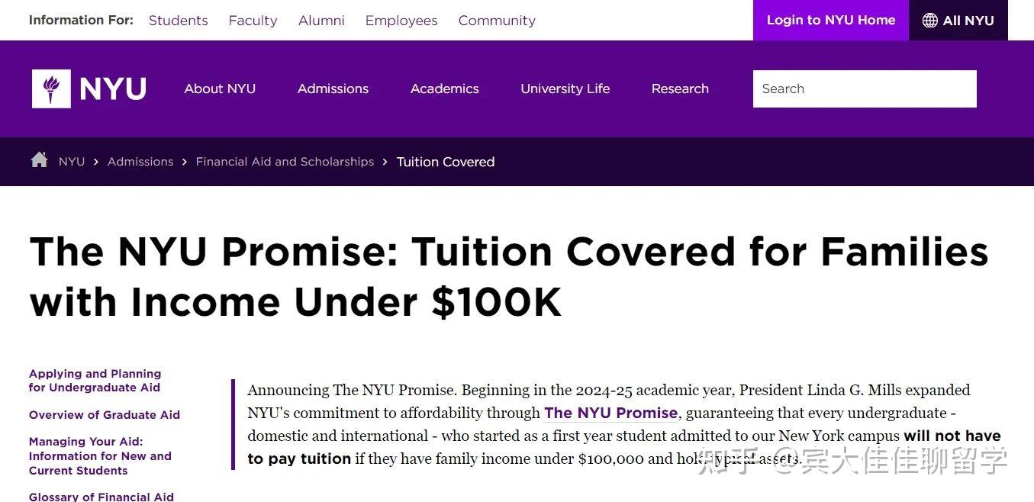Click the globe icon next to All NYU

[929, 20]
